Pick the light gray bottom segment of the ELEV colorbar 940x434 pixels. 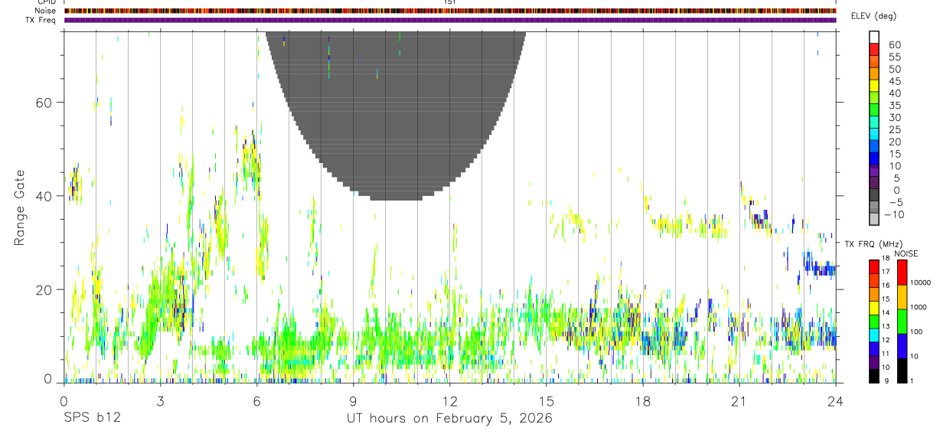coord(874,219)
